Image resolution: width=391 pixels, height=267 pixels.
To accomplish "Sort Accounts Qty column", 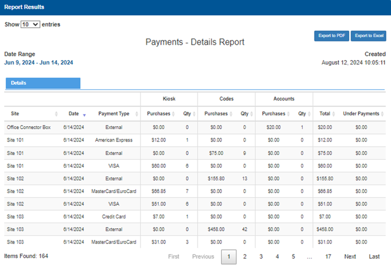I will tap(309, 114).
